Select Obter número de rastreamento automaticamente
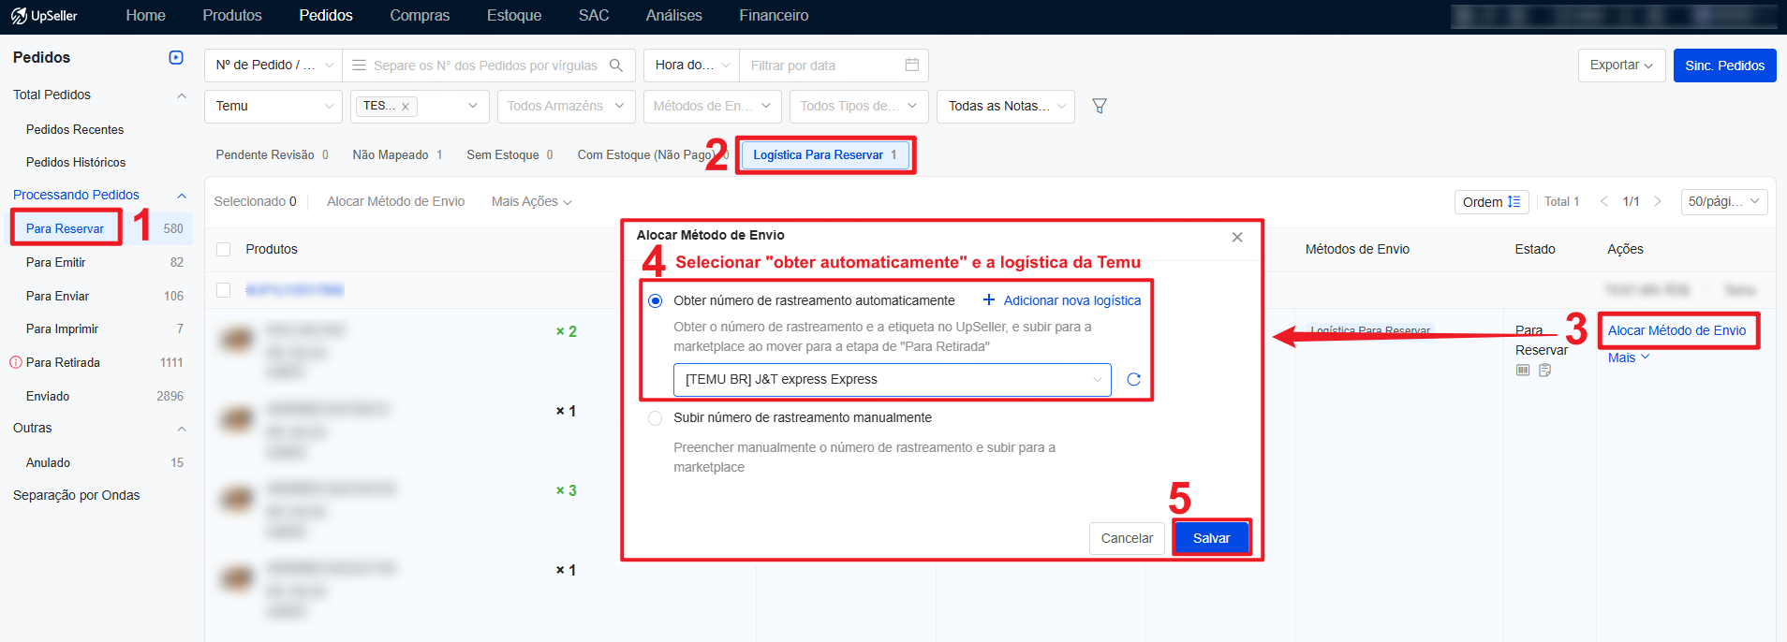The width and height of the screenshot is (1787, 642). (656, 300)
